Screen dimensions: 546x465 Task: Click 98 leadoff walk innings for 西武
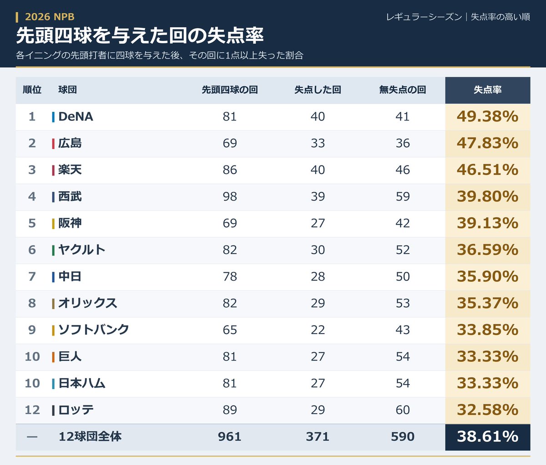point(230,197)
